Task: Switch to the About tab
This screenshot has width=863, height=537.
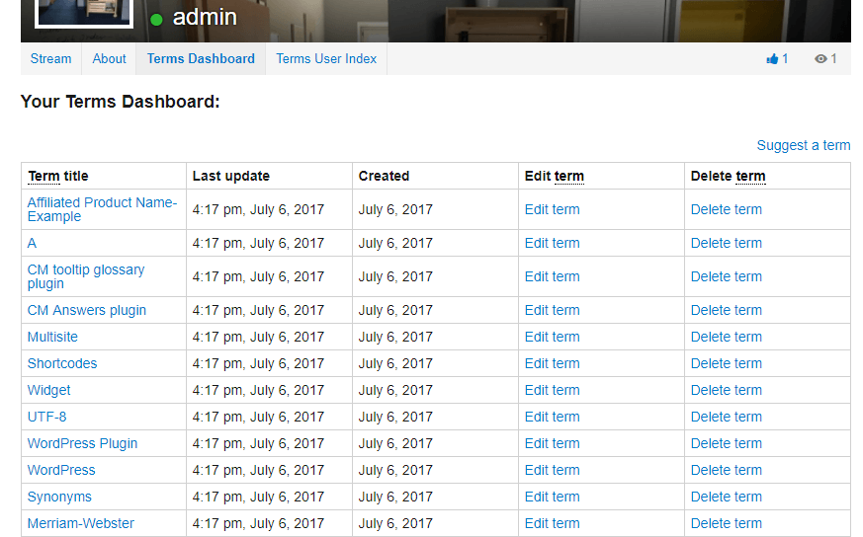Action: coord(109,59)
